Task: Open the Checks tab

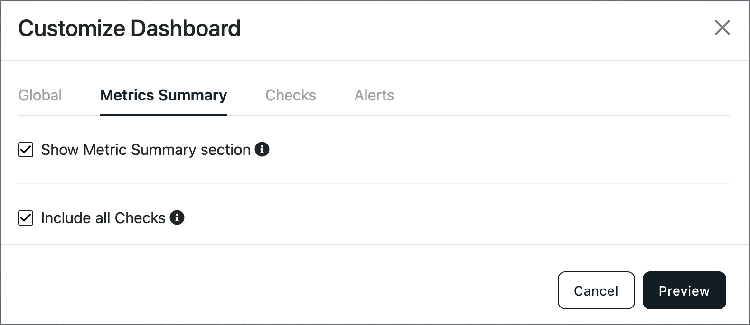Action: pos(291,95)
